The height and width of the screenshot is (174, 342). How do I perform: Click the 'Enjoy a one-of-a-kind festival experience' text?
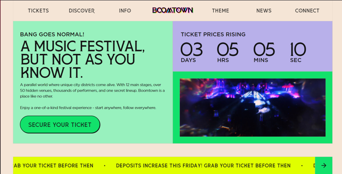[x=88, y=108]
